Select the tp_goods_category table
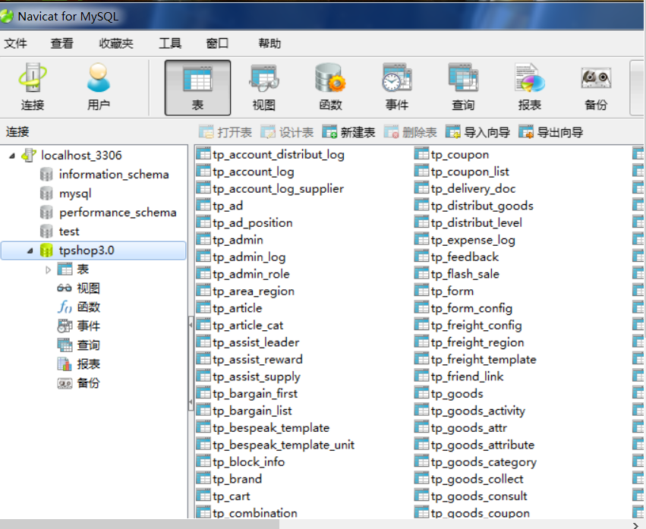Viewport: 646px width, 529px height. 484,462
